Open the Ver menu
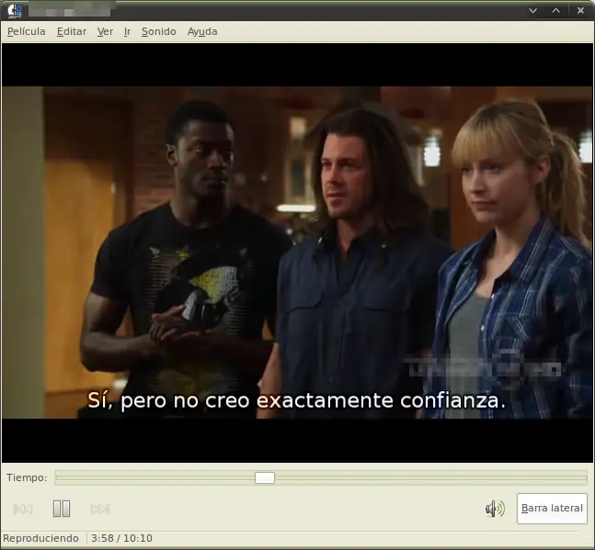The image size is (595, 550). (105, 31)
